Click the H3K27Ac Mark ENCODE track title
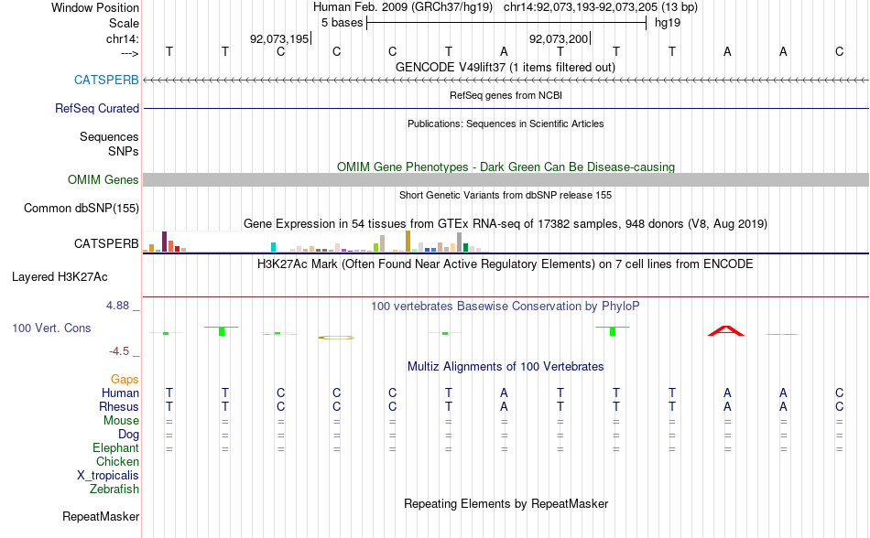Image resolution: width=870 pixels, height=538 pixels. pyautogui.click(x=505, y=264)
